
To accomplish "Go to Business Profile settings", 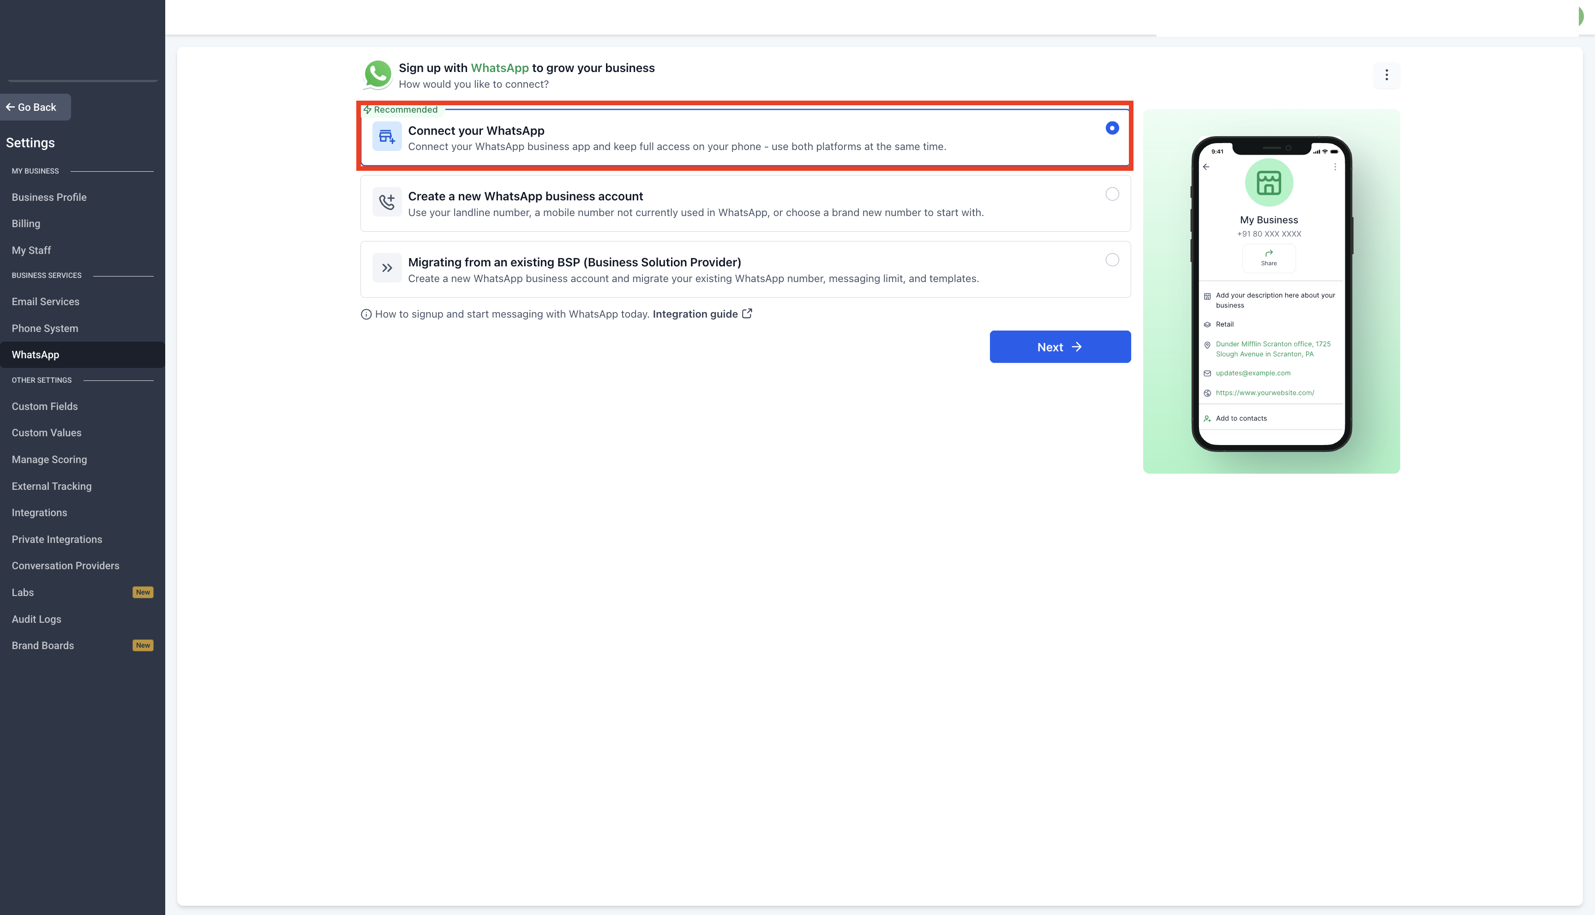I will pyautogui.click(x=49, y=197).
